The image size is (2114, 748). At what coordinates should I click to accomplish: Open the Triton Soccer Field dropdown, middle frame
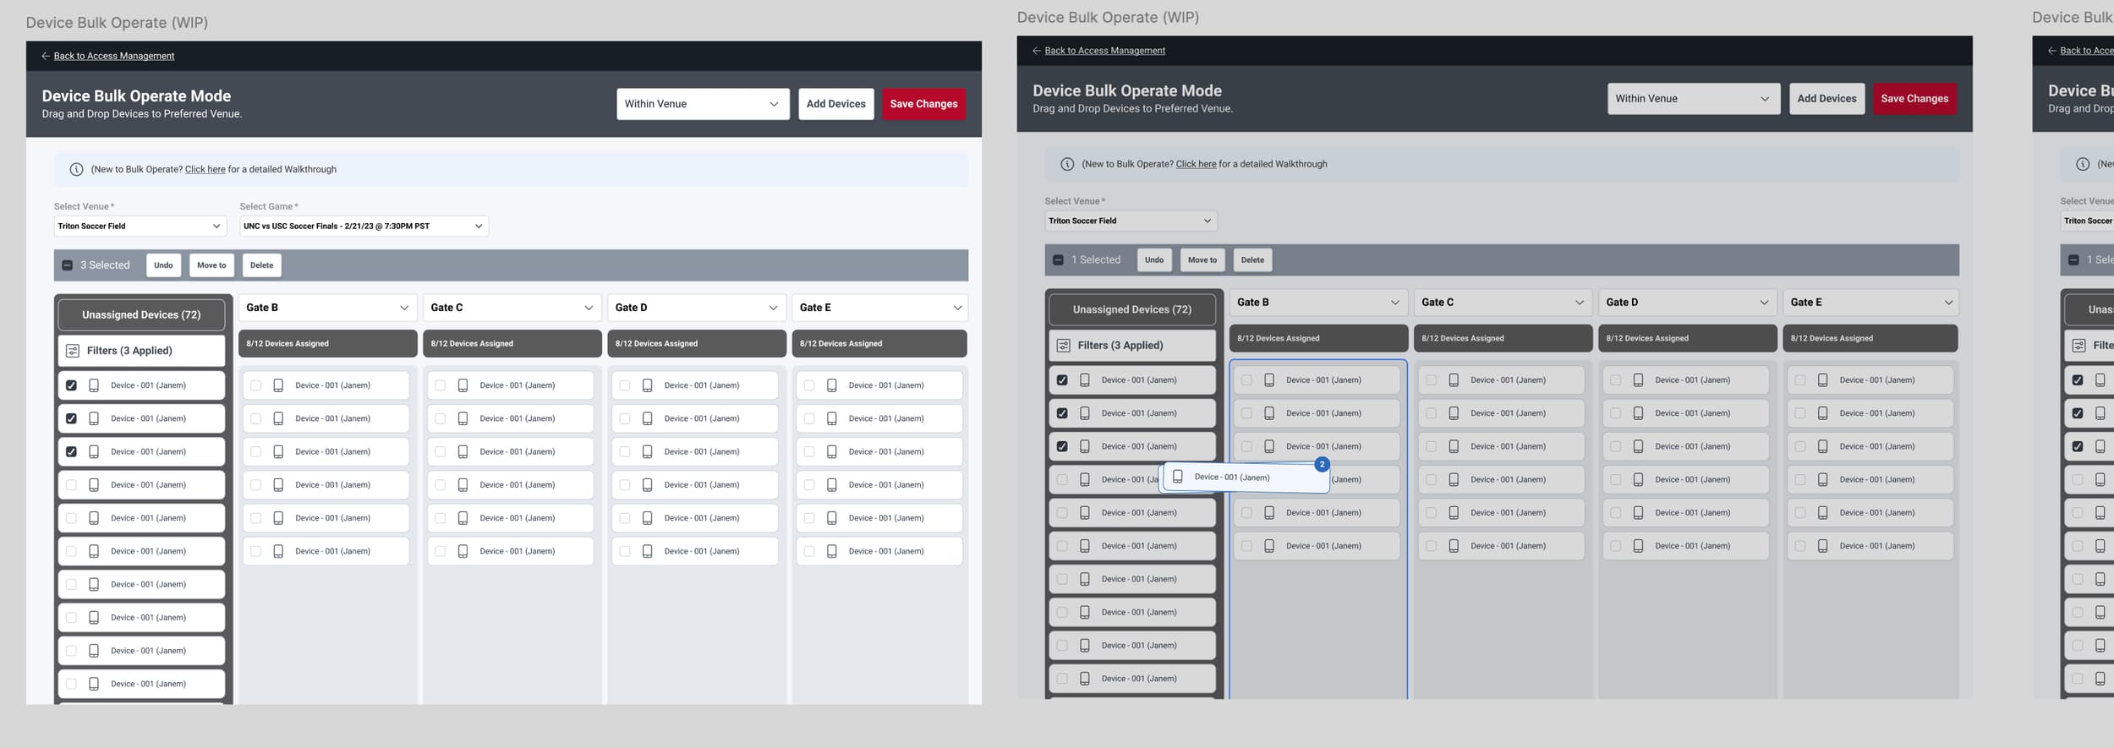click(x=1131, y=221)
